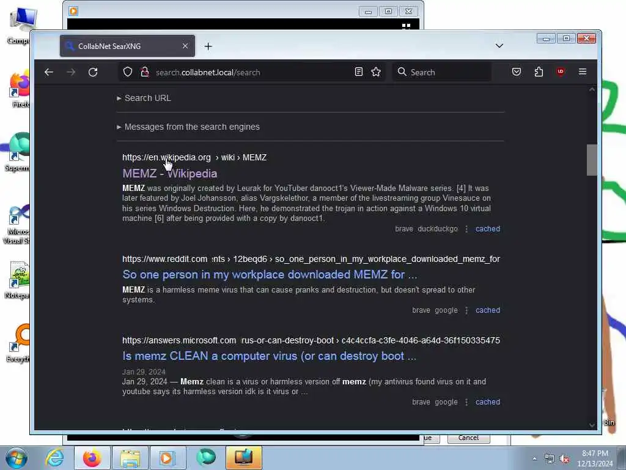This screenshot has width=626, height=470.
Task: Open Everything desktop shortcut
Action: point(18,343)
